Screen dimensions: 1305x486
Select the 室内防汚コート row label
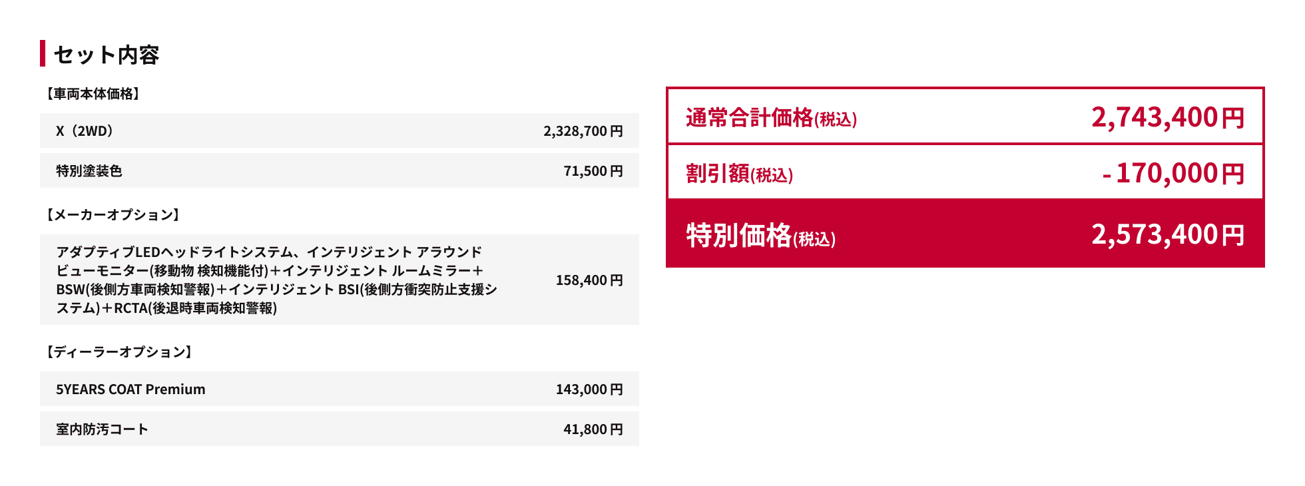(x=102, y=429)
